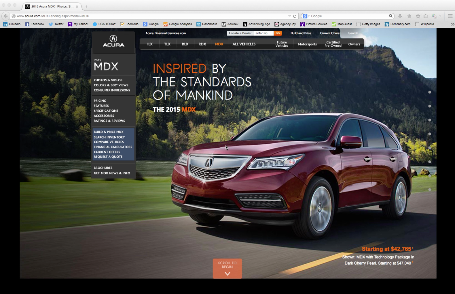Open Acura Financial Services.com link
Image resolution: width=455 pixels, height=294 pixels.
[166, 33]
